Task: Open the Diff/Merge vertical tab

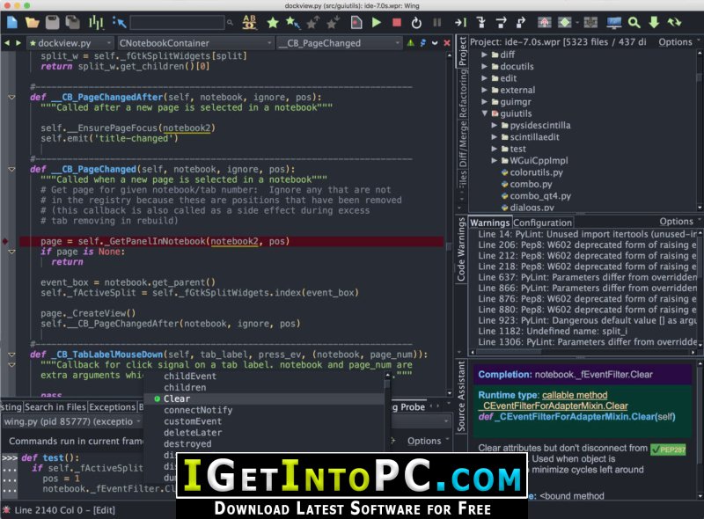Action: point(462,144)
